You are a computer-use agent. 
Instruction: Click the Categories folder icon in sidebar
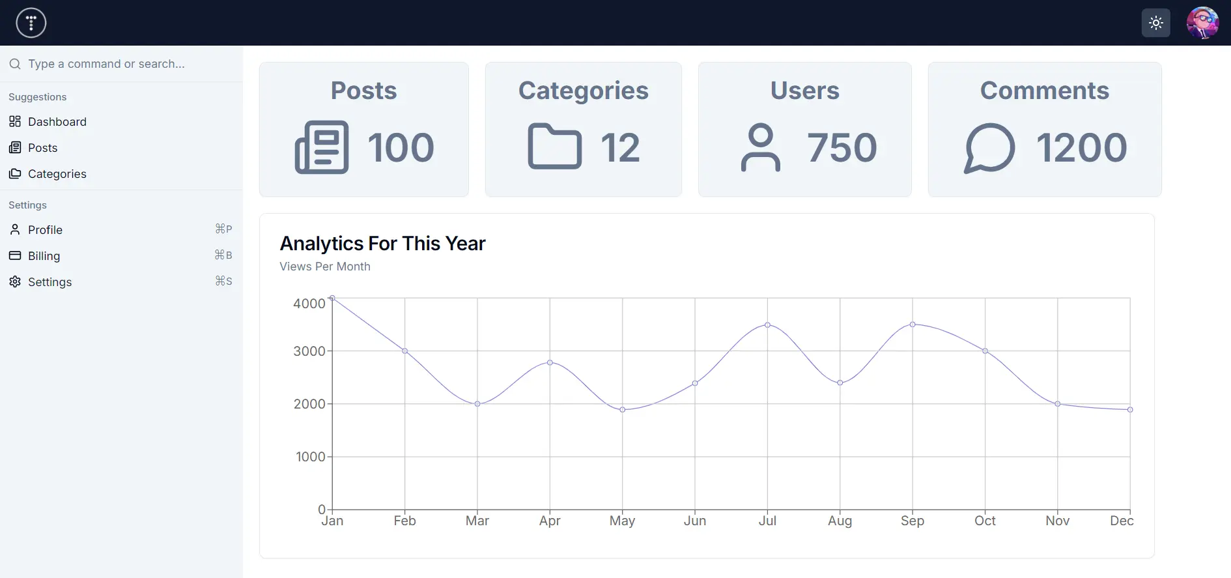pos(15,174)
